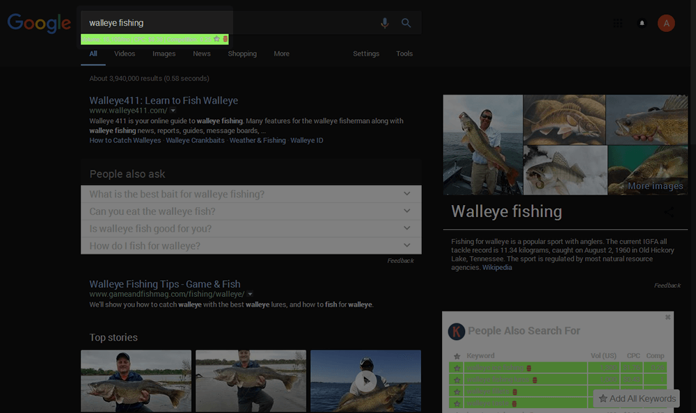Click the Keywords Everywhere K logo
This screenshot has height=413, width=696.
click(457, 332)
